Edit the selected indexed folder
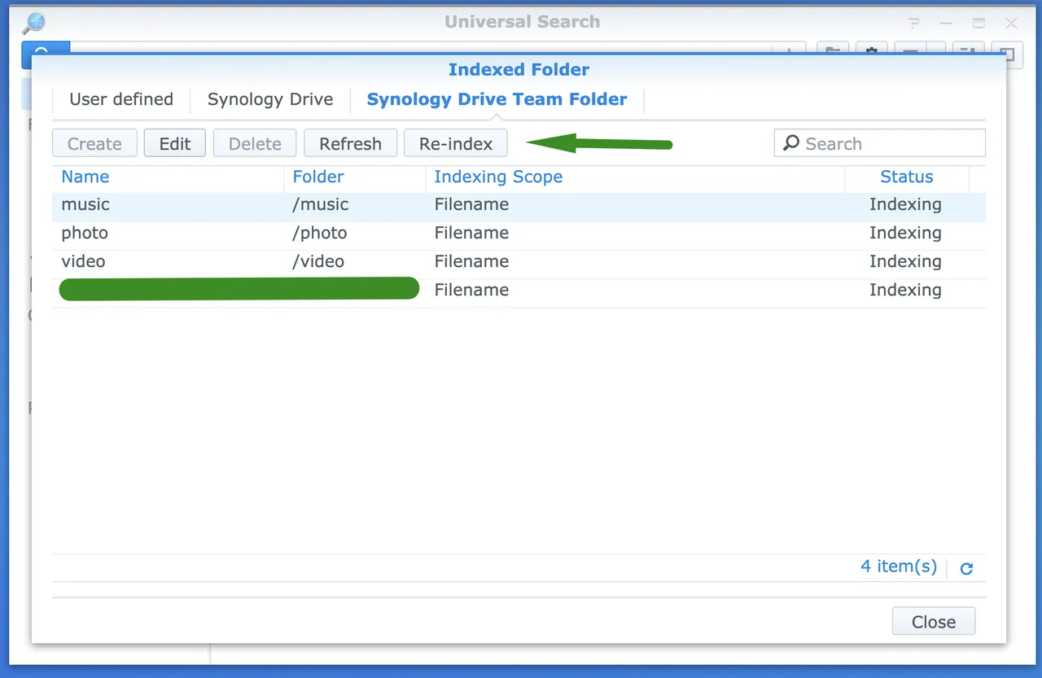The width and height of the screenshot is (1042, 678). 175,143
